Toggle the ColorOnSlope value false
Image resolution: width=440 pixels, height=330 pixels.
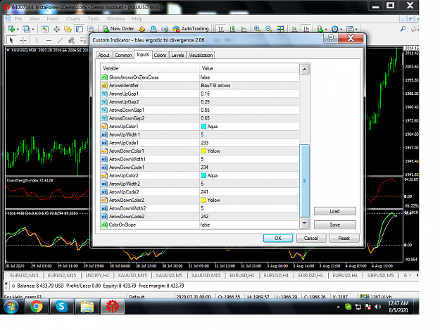249,224
